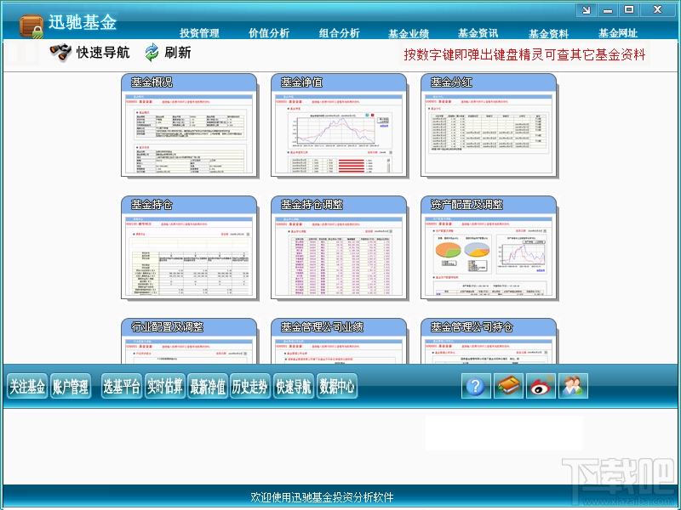
Task: Open the 行业配置及调整 thumbnail card
Action: point(189,341)
